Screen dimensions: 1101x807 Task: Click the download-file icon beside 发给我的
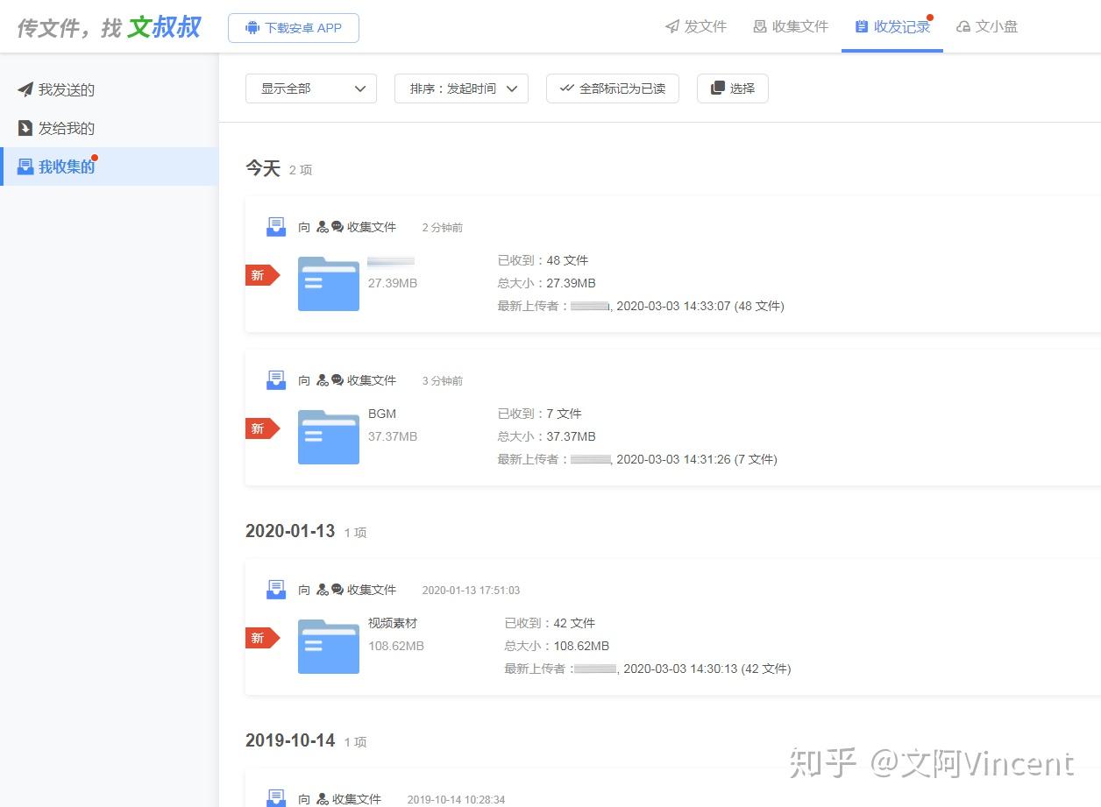tap(25, 128)
